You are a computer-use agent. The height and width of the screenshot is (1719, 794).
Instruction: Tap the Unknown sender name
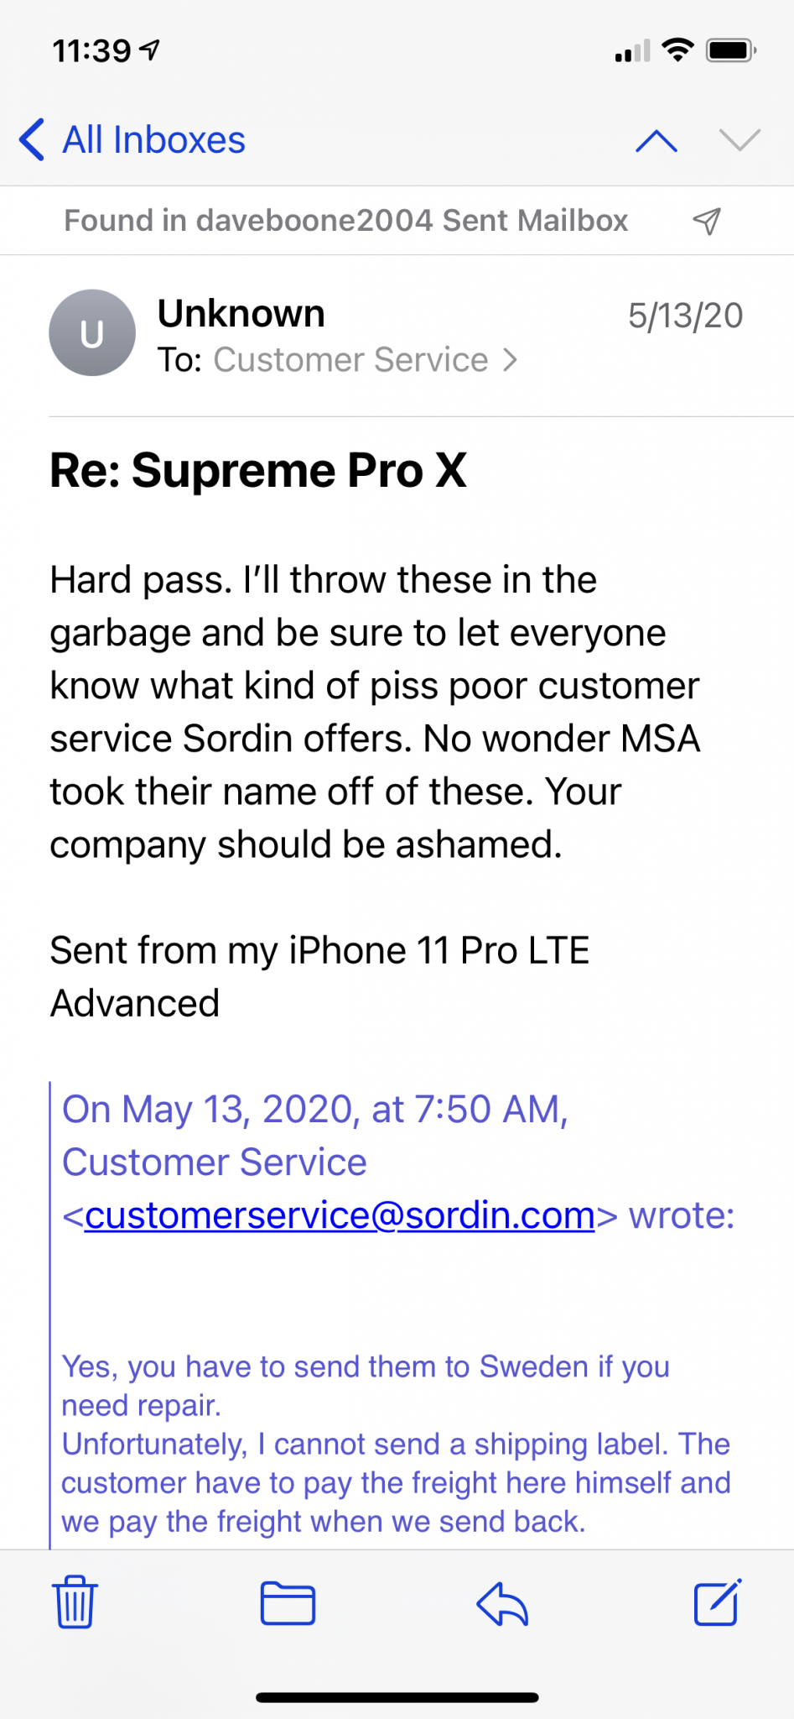pyautogui.click(x=241, y=314)
